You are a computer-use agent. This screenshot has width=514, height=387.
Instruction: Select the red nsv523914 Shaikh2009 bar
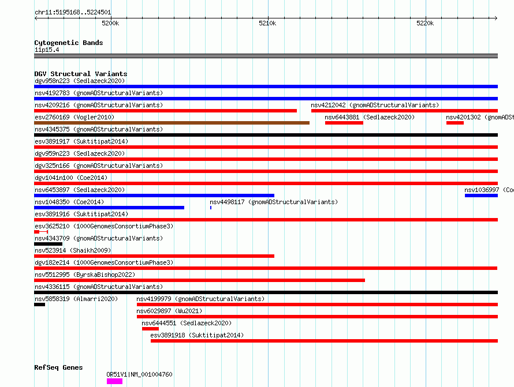pyautogui.click(x=154, y=256)
